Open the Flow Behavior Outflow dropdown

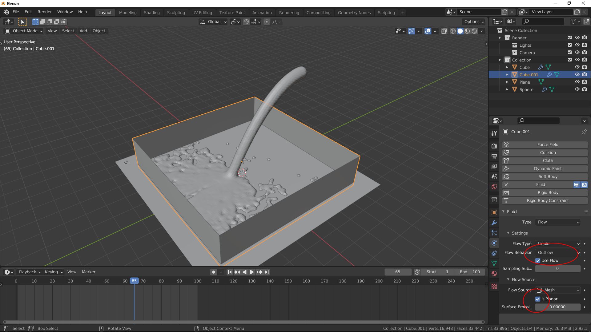[557, 252]
